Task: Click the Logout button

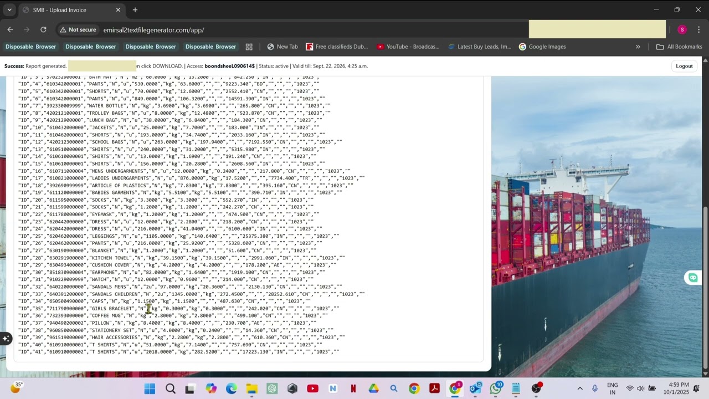Action: 684,66
